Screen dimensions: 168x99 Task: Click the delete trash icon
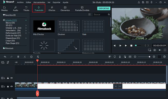click(x=18, y=57)
